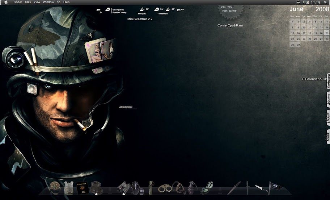Open the angle-head flashlight dock icon

click(x=151, y=188)
